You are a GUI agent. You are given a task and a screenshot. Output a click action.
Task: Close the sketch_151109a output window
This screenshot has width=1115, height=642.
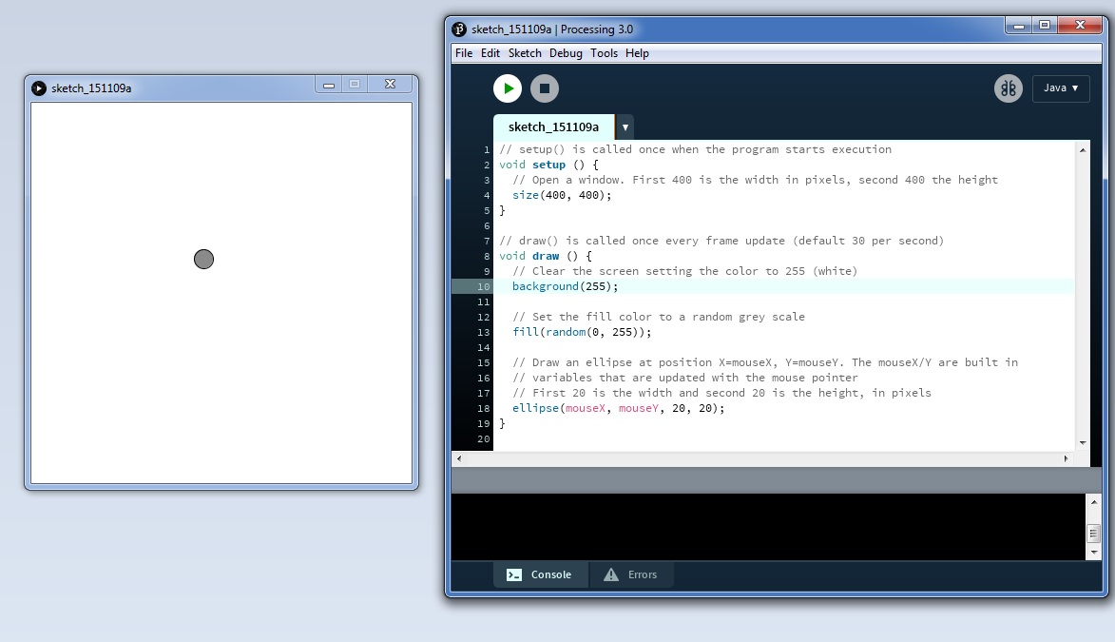391,84
